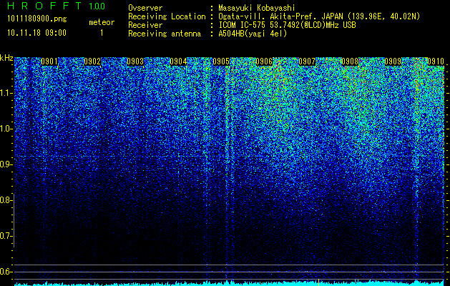Click the file name 1011180900.png
The height and width of the screenshot is (286, 450).
[37, 19]
